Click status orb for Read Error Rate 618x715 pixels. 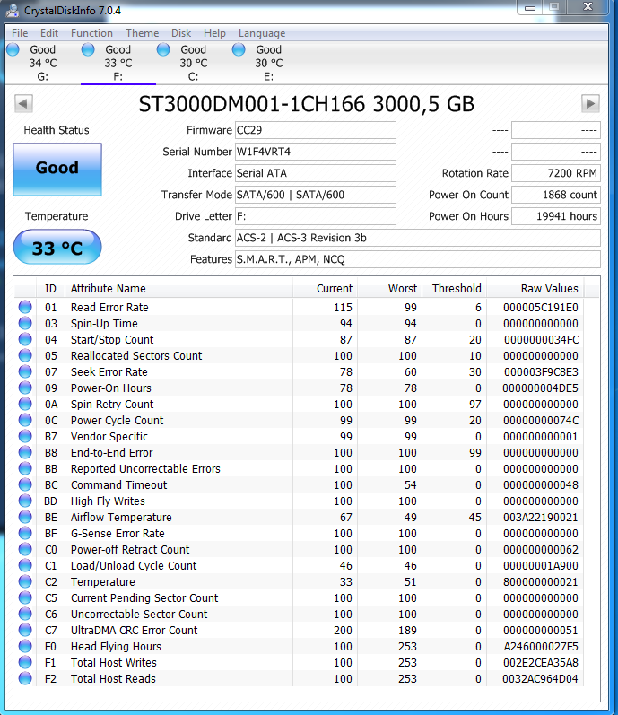point(25,308)
